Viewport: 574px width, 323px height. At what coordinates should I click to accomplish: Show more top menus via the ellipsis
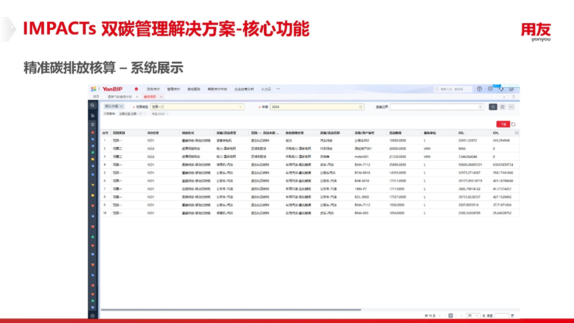tap(278, 89)
